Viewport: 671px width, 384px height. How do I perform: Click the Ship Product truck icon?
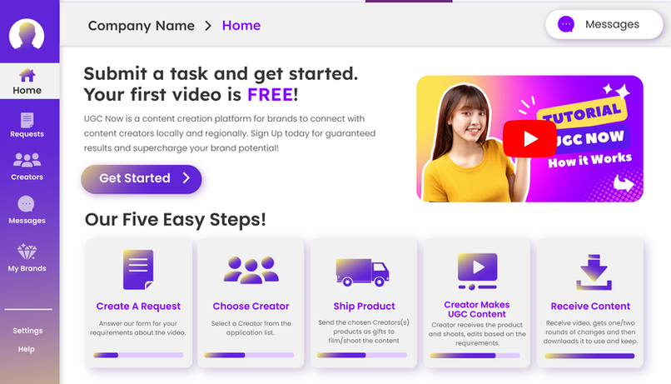coord(362,272)
